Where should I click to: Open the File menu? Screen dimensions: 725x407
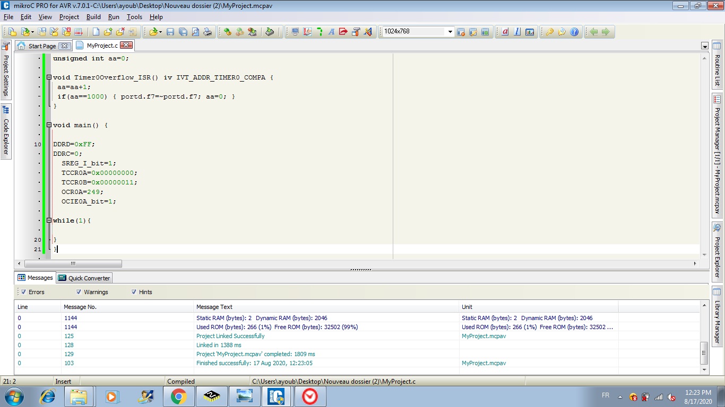(x=8, y=17)
